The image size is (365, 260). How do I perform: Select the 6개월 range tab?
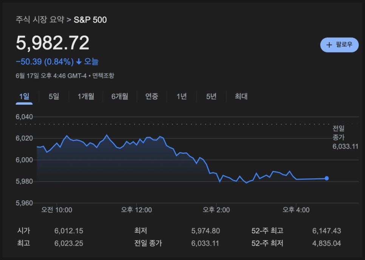pos(120,96)
